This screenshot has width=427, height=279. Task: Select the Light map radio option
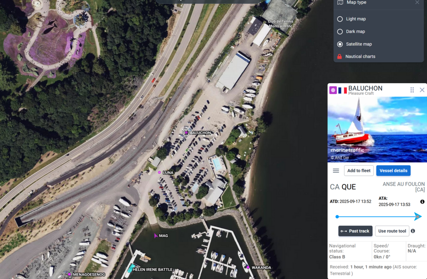click(x=340, y=19)
